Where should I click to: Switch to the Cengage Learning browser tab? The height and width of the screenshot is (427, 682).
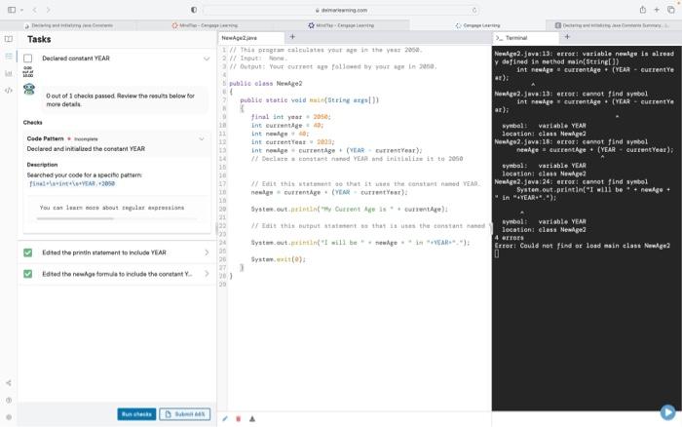477,25
